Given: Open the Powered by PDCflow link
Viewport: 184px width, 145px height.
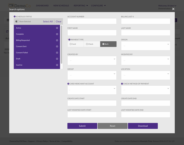Looking at the screenshot, I should 18,141.
